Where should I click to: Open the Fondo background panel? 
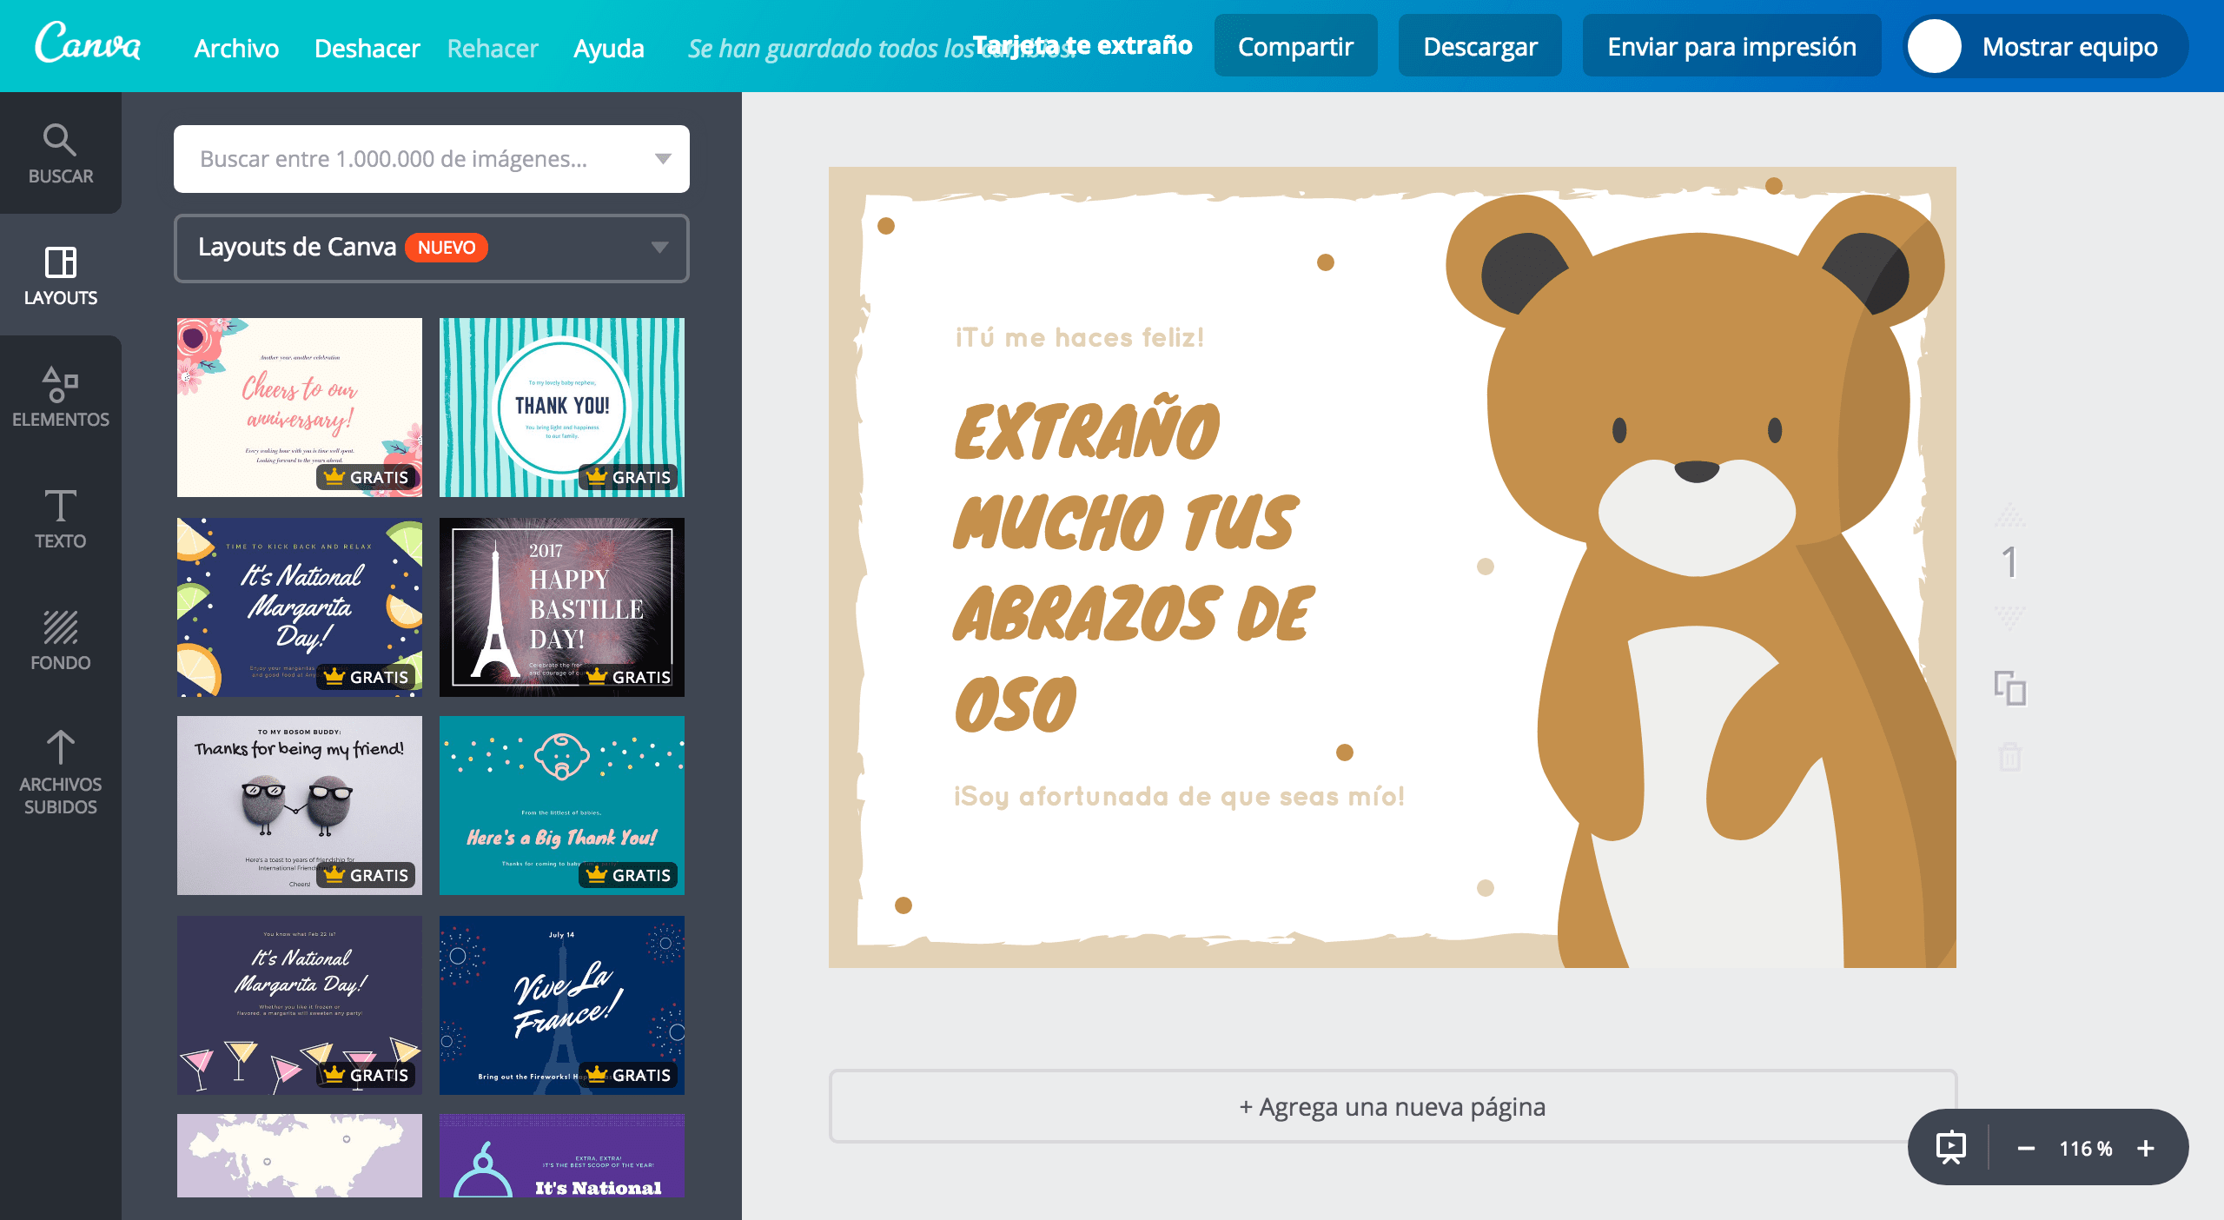coord(60,640)
